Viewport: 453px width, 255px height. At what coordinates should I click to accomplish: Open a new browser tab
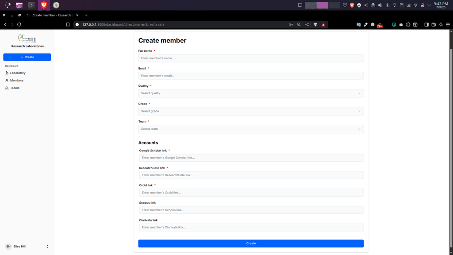(x=86, y=15)
